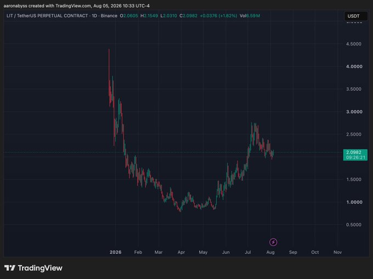Click the low value L2.0310
Viewport: 373px width, 279px height.
(168, 16)
